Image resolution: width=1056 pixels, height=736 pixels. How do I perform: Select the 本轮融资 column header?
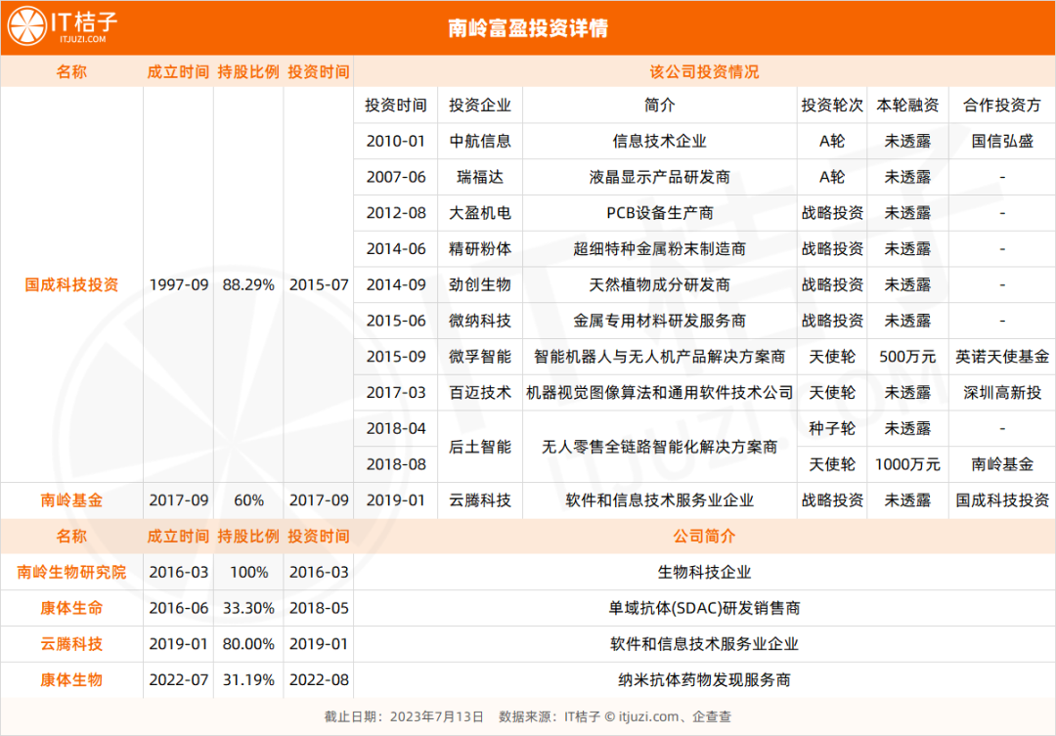(907, 105)
